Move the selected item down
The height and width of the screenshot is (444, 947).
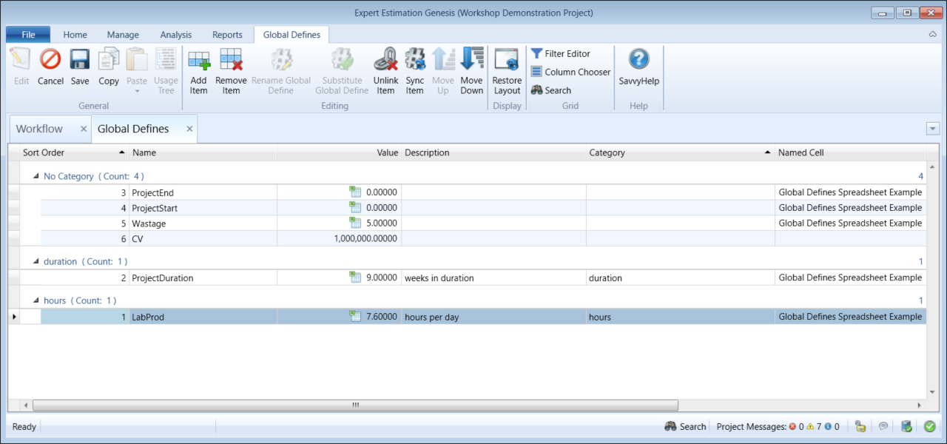coord(471,60)
